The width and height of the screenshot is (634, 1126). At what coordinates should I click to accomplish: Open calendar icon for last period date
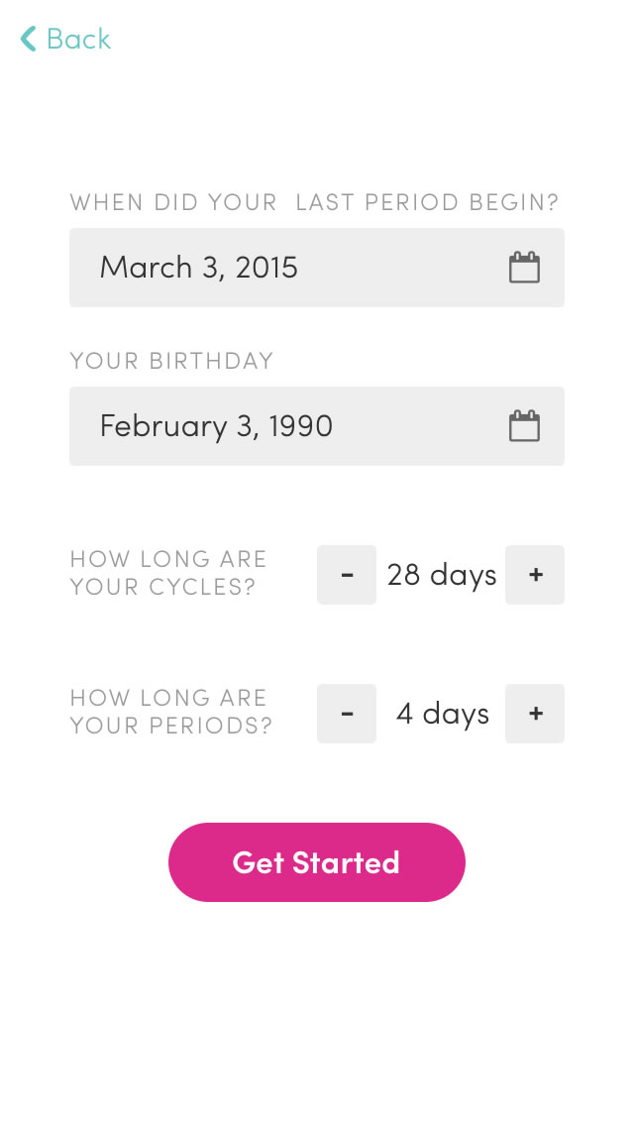[x=524, y=268]
